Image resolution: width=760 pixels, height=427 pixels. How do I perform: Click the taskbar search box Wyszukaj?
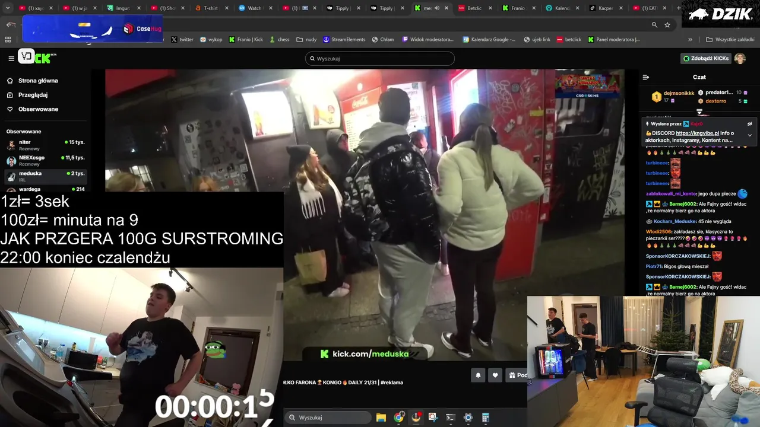(328, 418)
